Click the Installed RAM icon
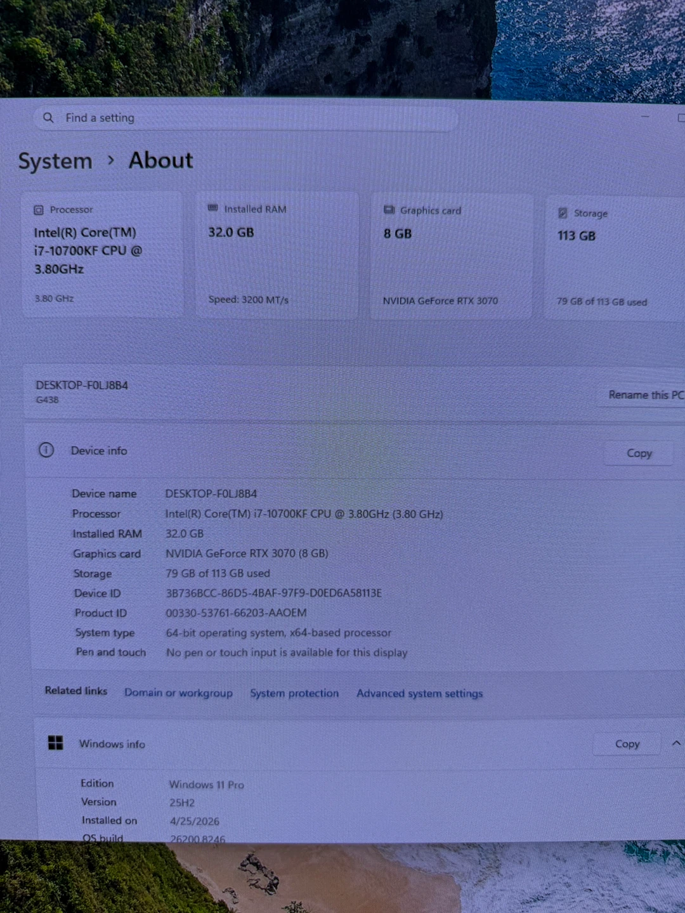The image size is (685, 913). click(x=213, y=209)
